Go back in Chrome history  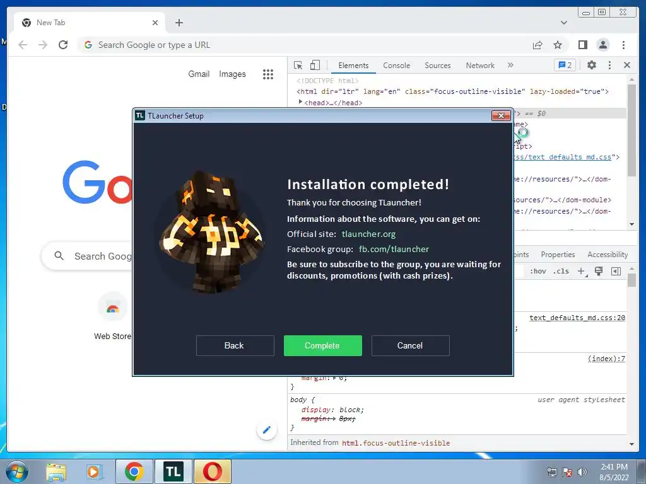(23, 45)
